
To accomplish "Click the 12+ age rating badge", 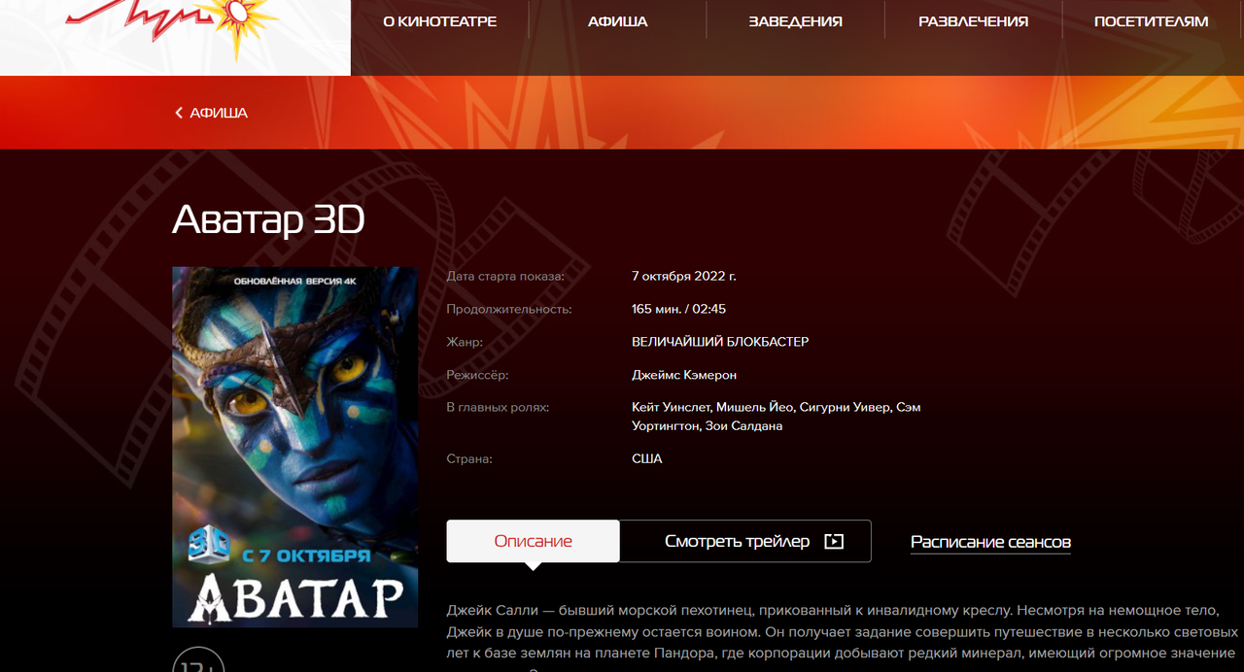I will click(x=199, y=660).
